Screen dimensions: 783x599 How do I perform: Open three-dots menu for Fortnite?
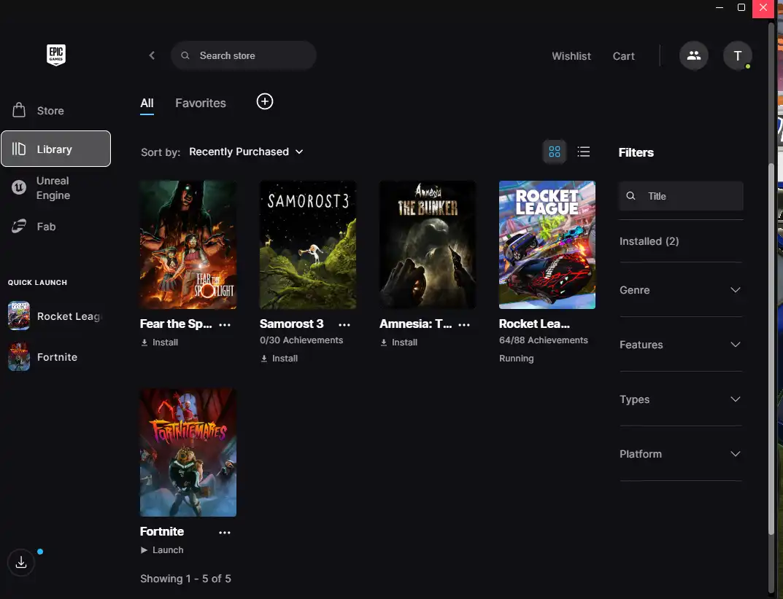(x=225, y=532)
